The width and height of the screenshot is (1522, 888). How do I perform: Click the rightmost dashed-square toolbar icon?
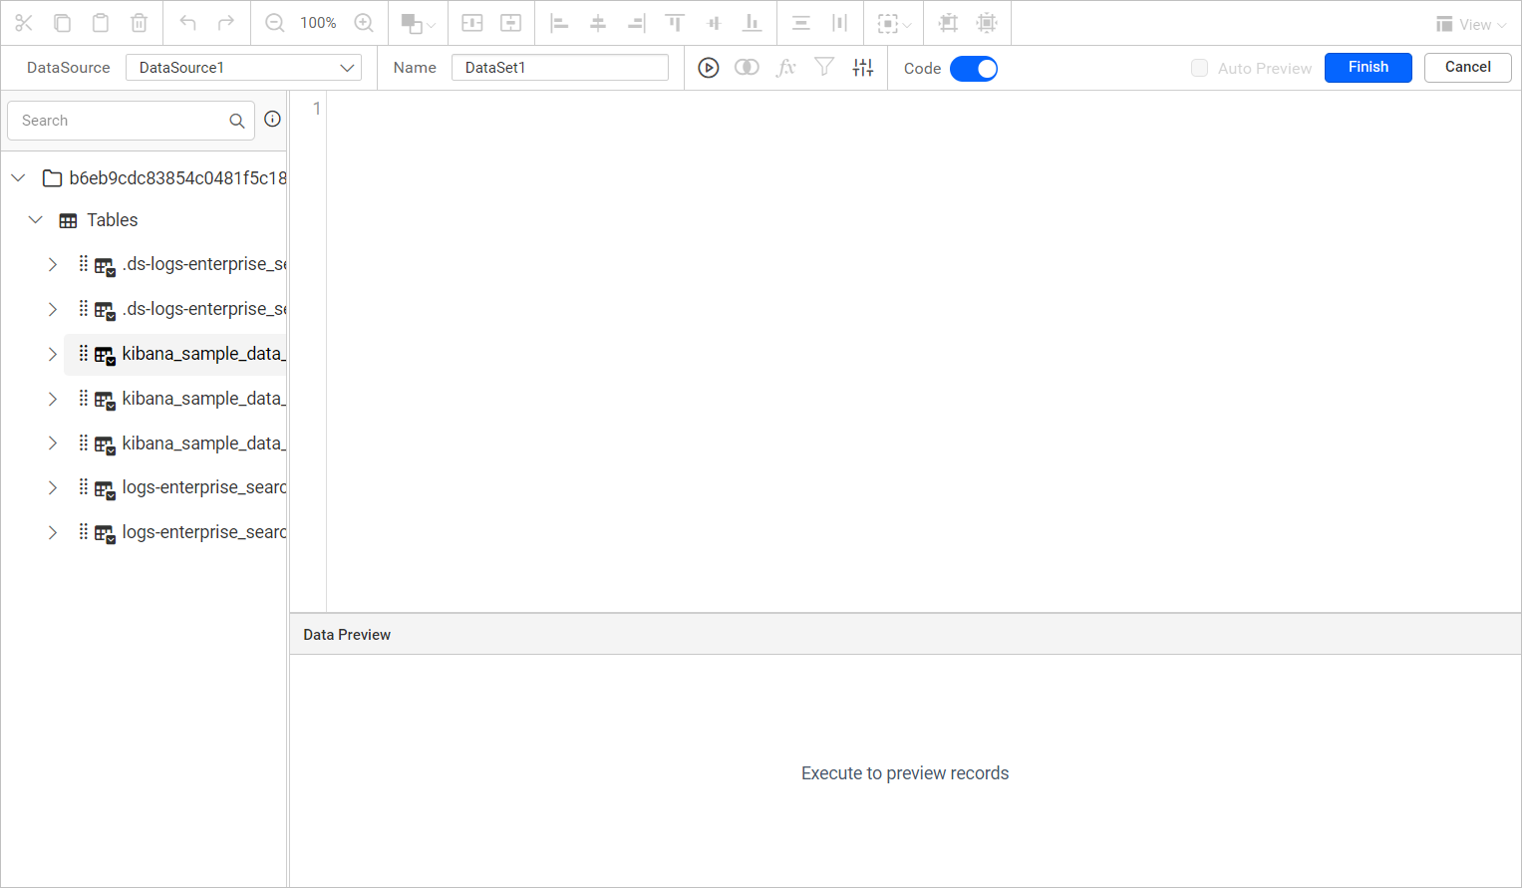coord(987,23)
